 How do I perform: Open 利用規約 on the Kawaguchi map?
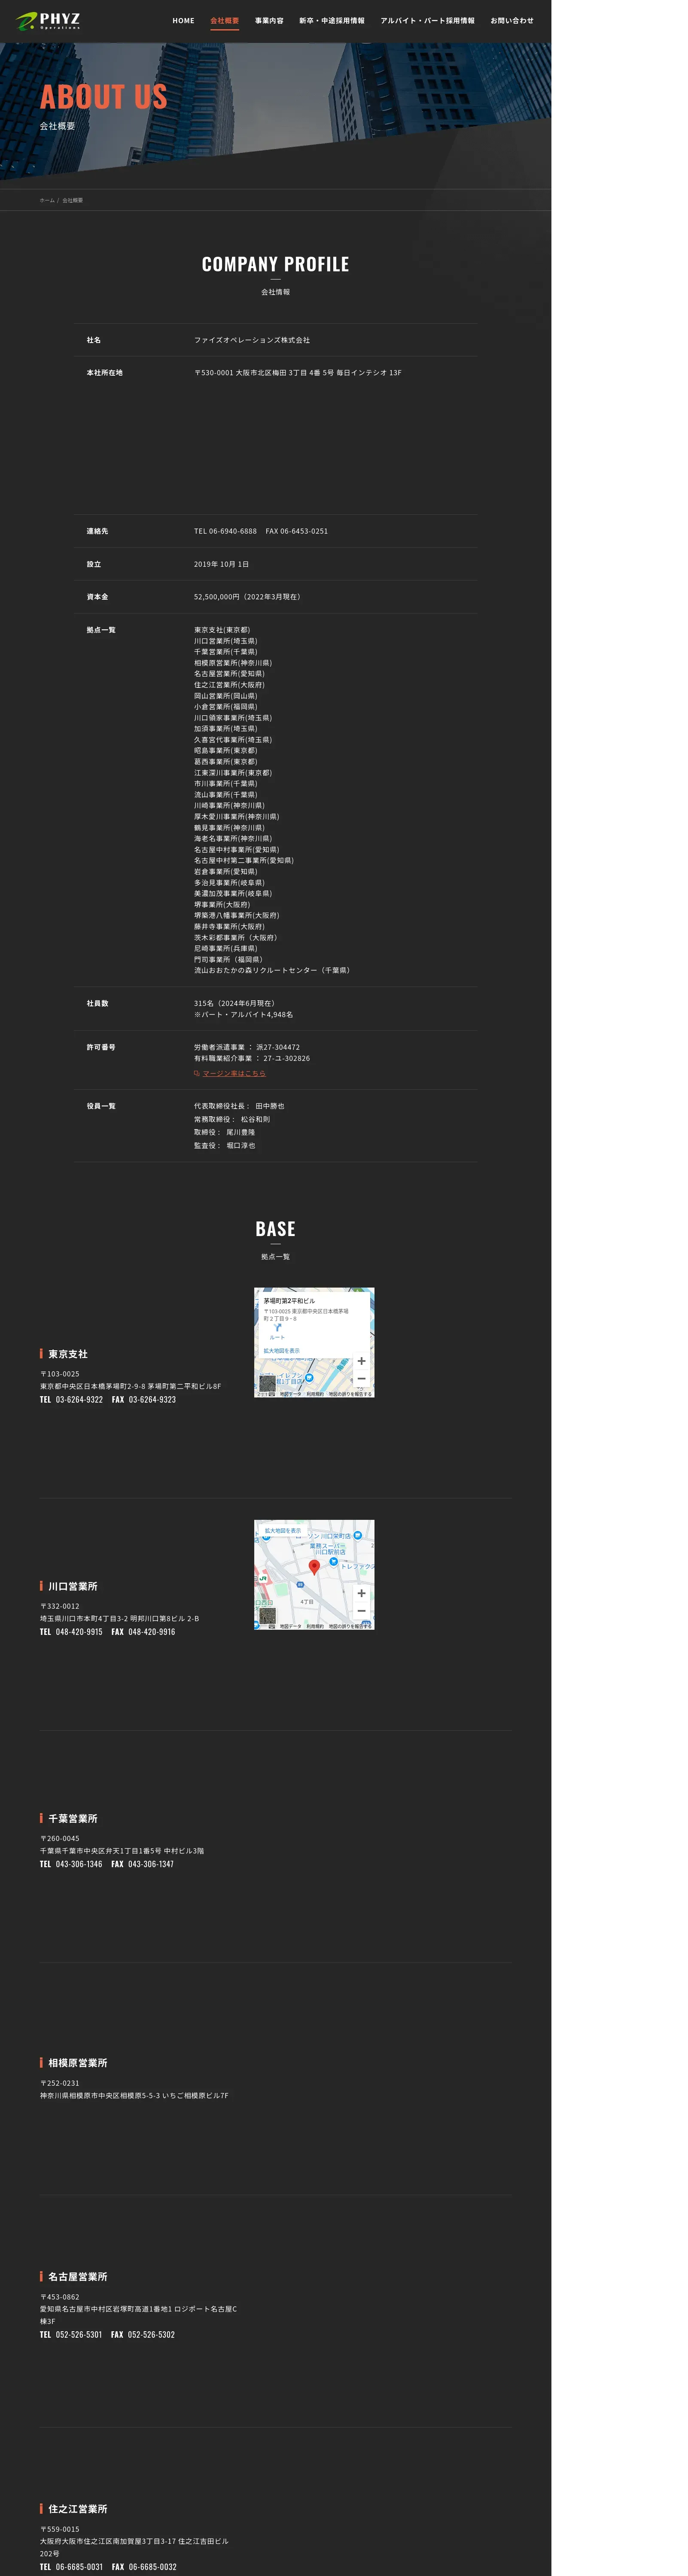[315, 1626]
